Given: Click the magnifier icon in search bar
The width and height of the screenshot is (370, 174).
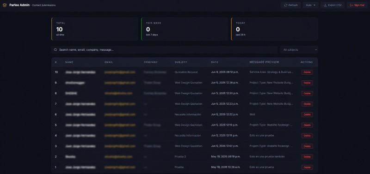Looking at the screenshot, I should pyautogui.click(x=55, y=50).
